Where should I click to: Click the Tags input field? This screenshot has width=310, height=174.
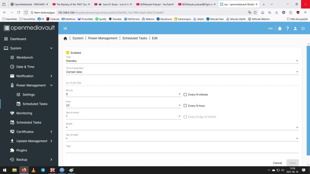tap(182, 150)
